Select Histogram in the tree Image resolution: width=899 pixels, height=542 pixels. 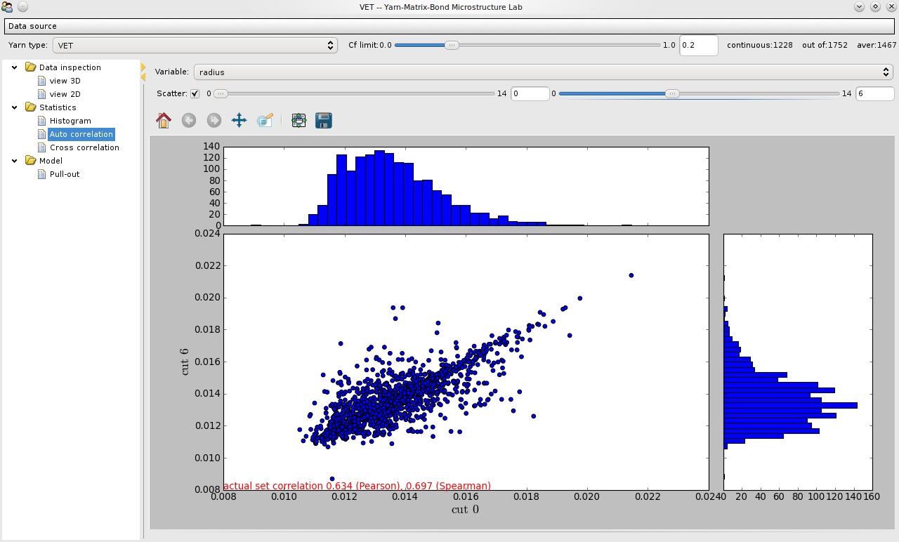(70, 121)
